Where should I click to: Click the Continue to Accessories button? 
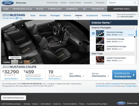click(x=124, y=75)
